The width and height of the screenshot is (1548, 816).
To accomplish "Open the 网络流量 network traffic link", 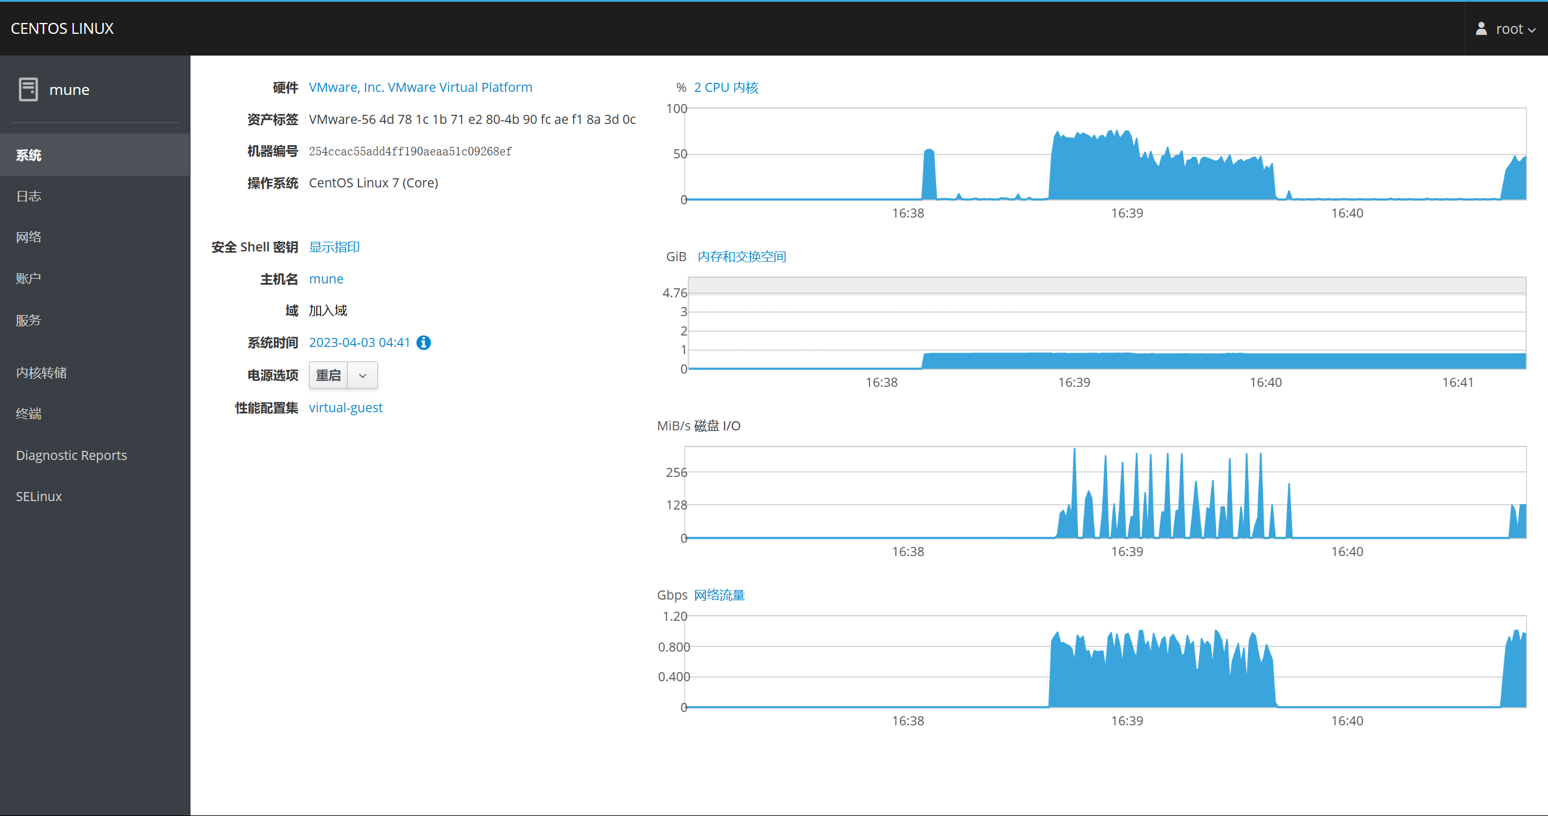I will (720, 595).
